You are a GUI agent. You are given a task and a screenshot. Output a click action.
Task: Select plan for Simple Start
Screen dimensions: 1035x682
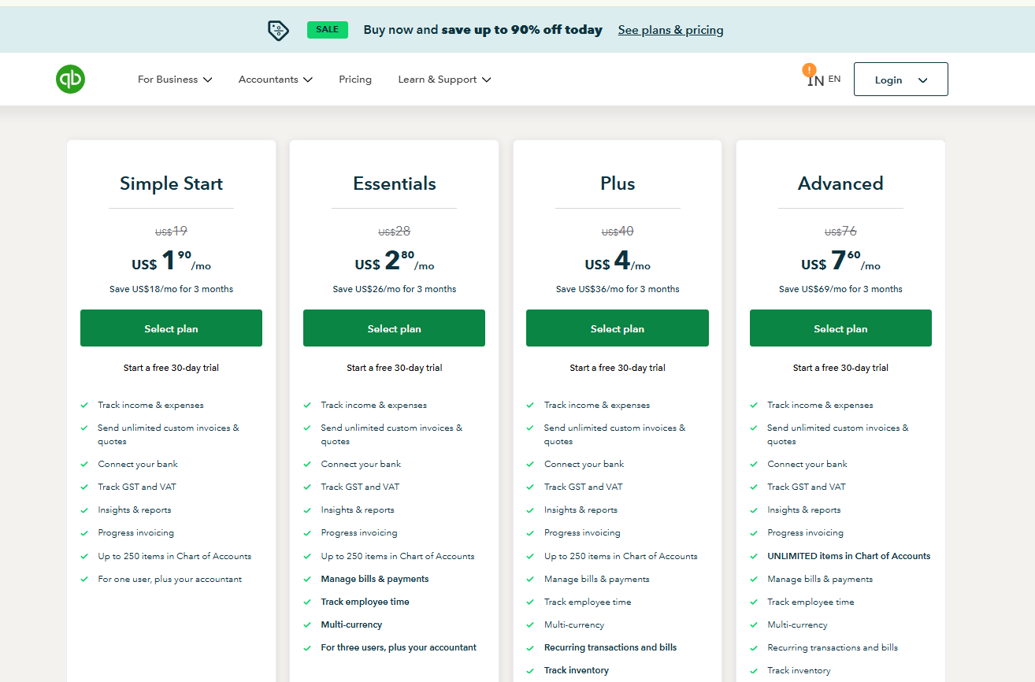coord(171,328)
